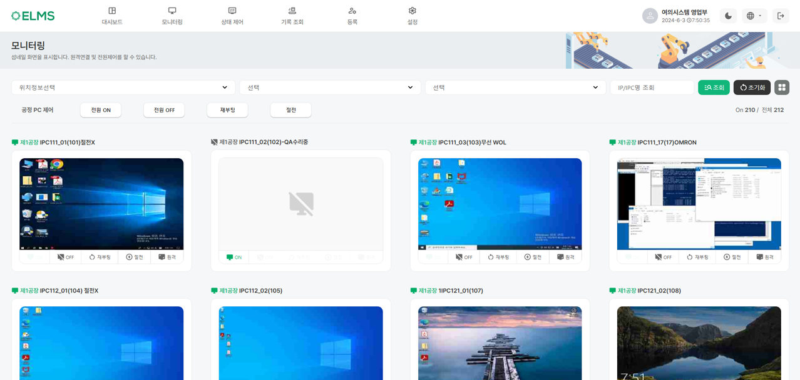The height and width of the screenshot is (380, 800).
Task: Click title text IPC111_02(102)-QA수리중
Action: pos(274,142)
